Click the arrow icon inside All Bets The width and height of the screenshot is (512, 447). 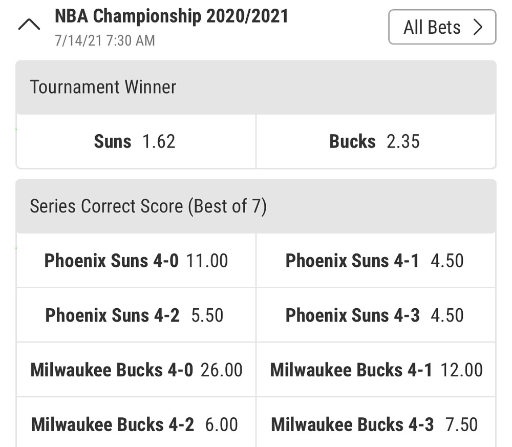(x=478, y=27)
